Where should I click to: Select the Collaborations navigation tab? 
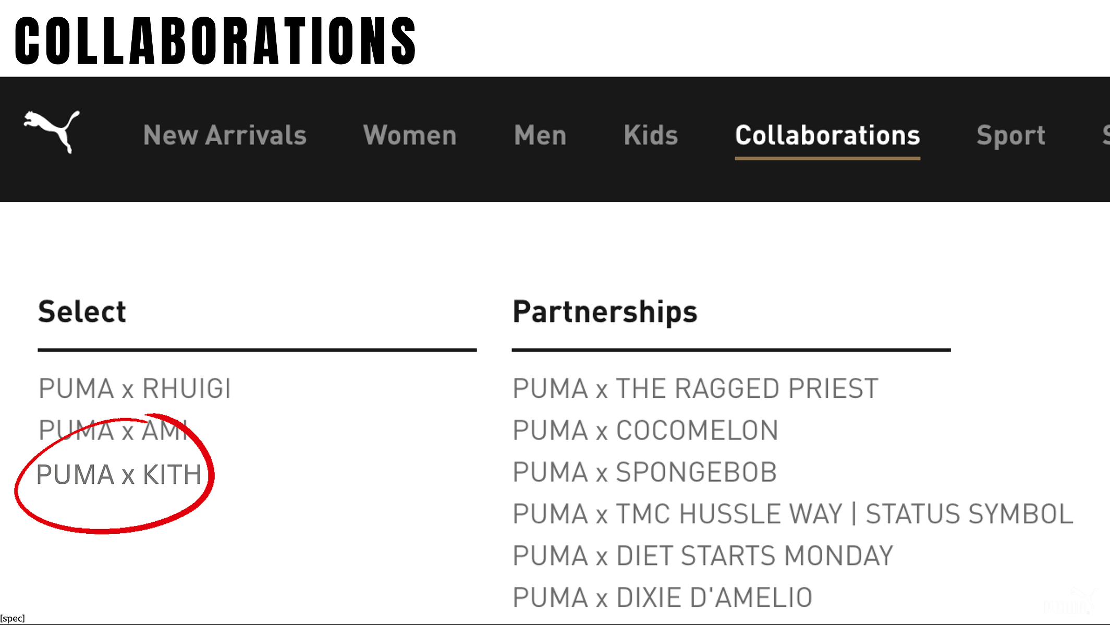click(827, 136)
